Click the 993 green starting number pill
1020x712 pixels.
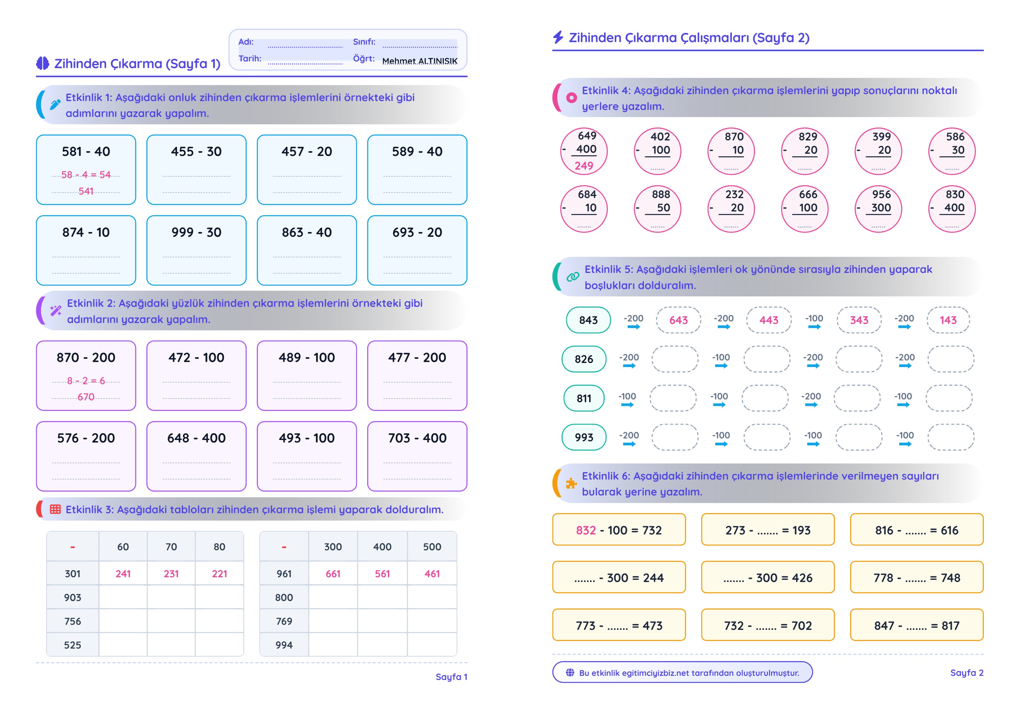[584, 437]
